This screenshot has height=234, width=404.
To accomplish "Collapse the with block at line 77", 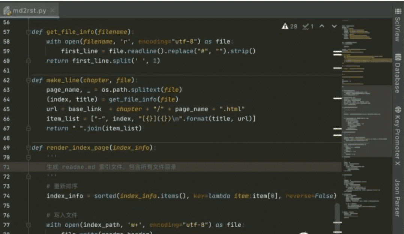I will pyautogui.click(x=29, y=225).
